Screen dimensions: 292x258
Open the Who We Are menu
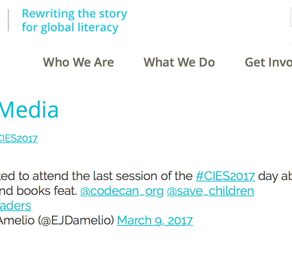point(78,62)
